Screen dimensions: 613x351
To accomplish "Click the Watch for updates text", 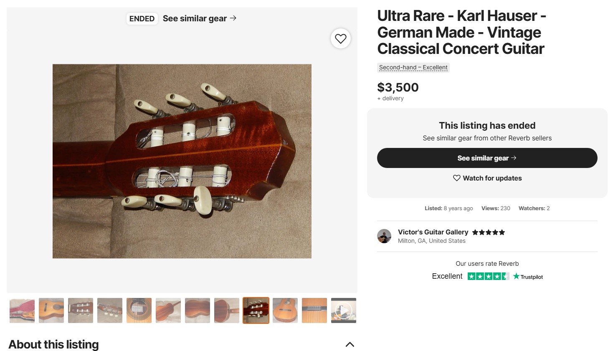I will [492, 178].
